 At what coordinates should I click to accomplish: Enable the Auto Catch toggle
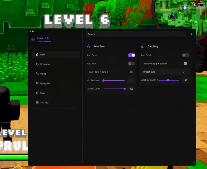click(186, 55)
